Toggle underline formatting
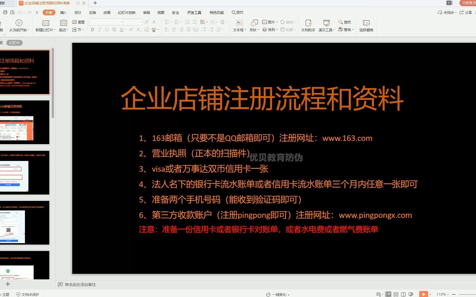476x297 pixels. point(107,30)
